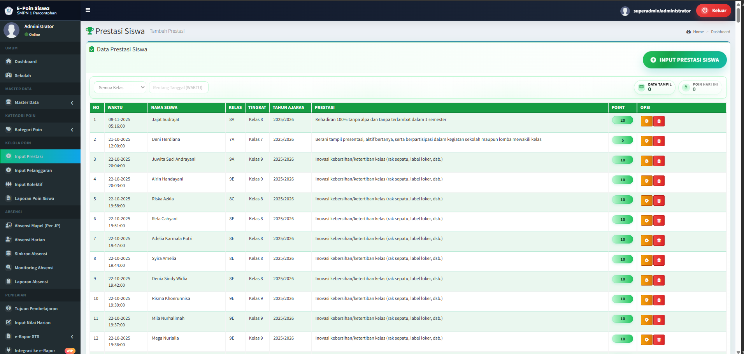Go to Laporan Poin Siswa menu
Viewport: 744px width, 354px height.
click(34, 198)
